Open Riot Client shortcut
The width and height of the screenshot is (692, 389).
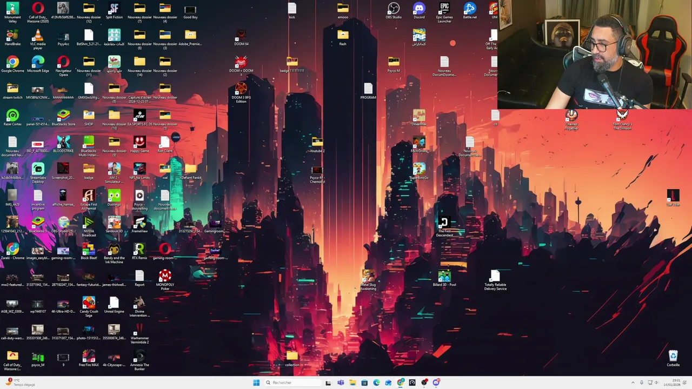[x=165, y=144]
